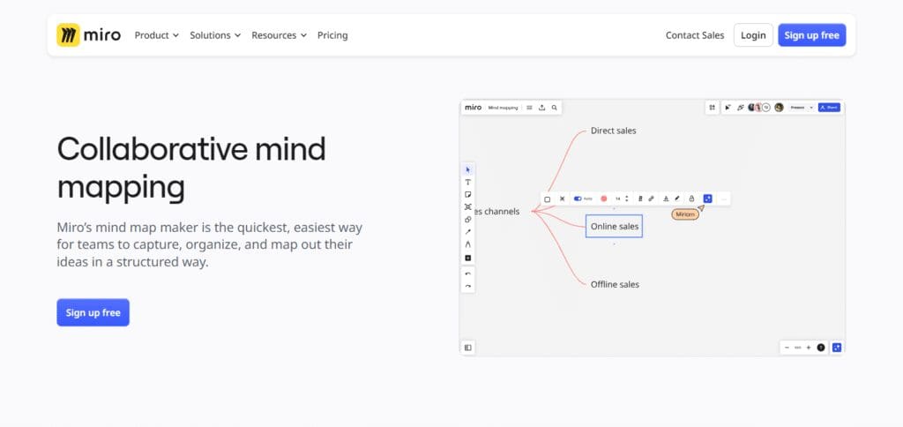Viewport: 903px width, 427px height.
Task: Open the Resources dropdown menu
Action: coord(280,35)
